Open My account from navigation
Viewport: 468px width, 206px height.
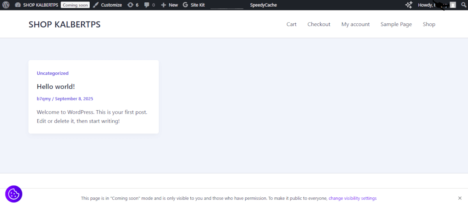[355, 24]
